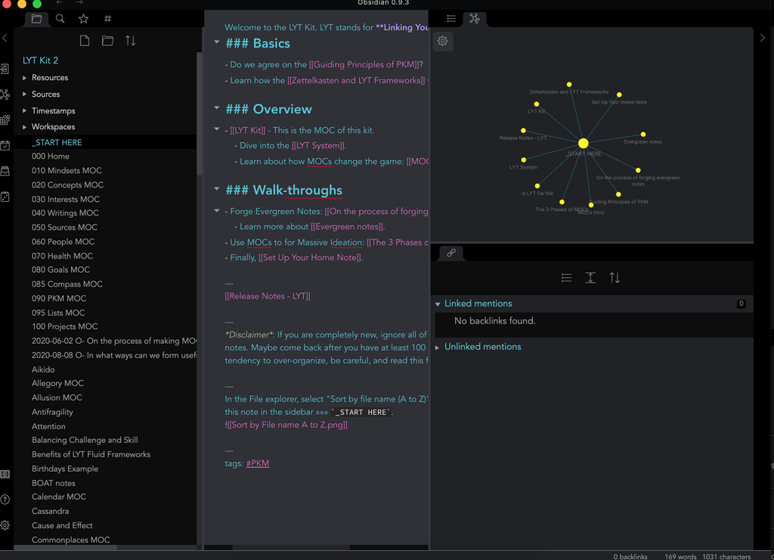This screenshot has width=774, height=560.
Task: Create a new folder in the file explorer
Action: [107, 39]
